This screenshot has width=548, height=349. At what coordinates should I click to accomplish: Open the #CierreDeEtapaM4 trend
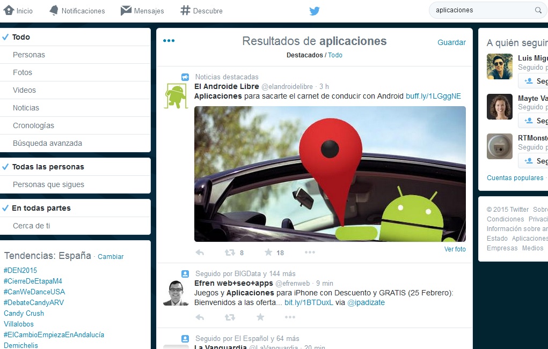(33, 281)
